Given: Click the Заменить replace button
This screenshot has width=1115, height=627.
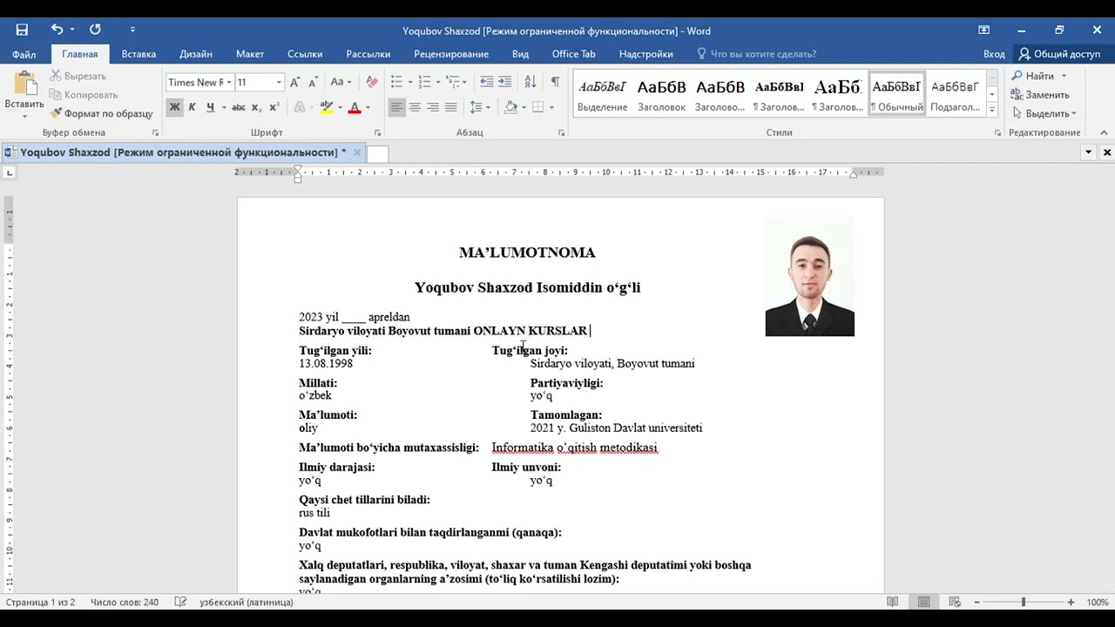Looking at the screenshot, I should [x=1040, y=94].
